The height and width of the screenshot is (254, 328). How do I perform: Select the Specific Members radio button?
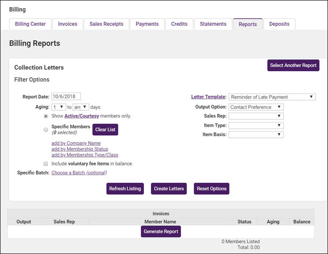[45, 130]
